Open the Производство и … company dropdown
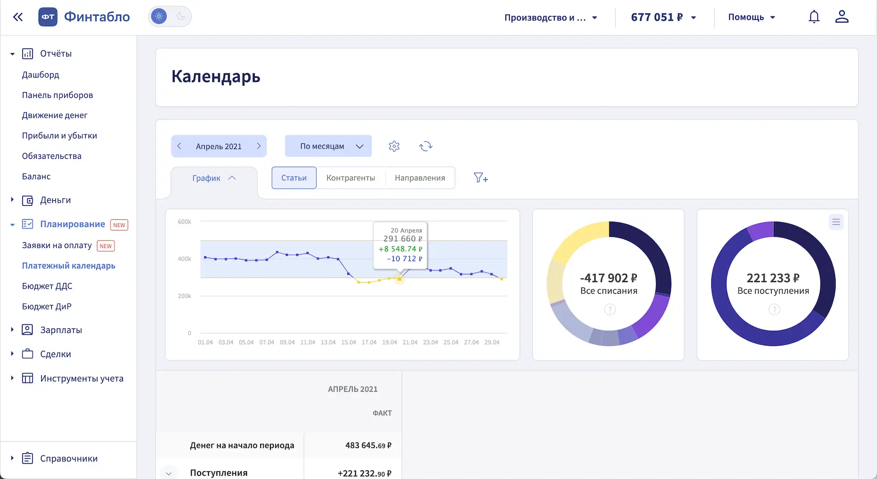 (x=551, y=18)
